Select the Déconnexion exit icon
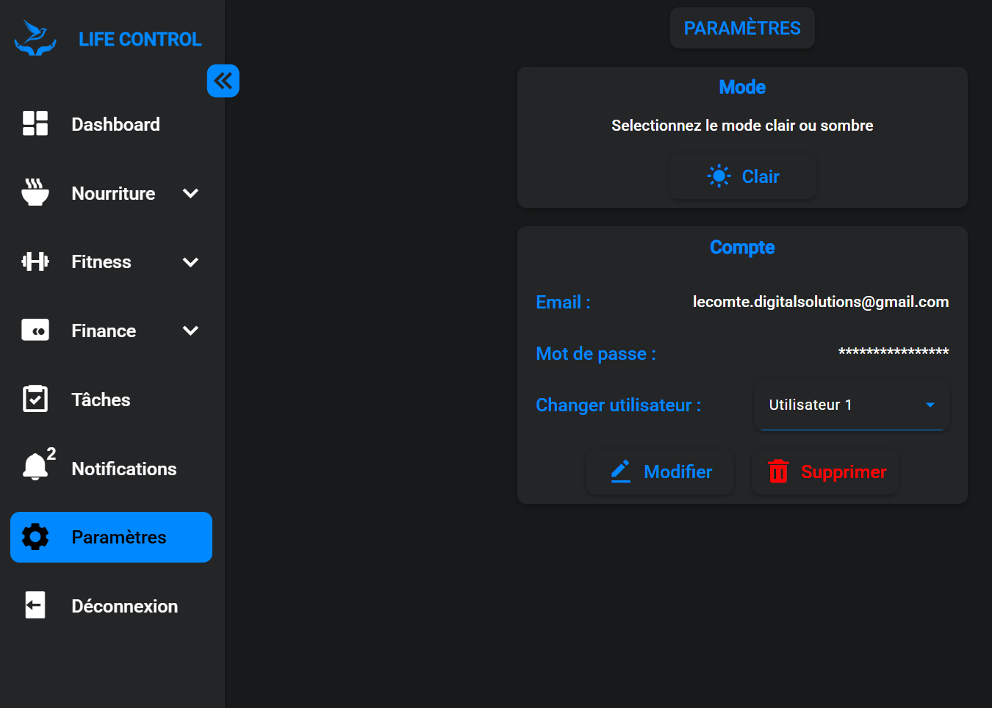992x708 pixels. 35,605
